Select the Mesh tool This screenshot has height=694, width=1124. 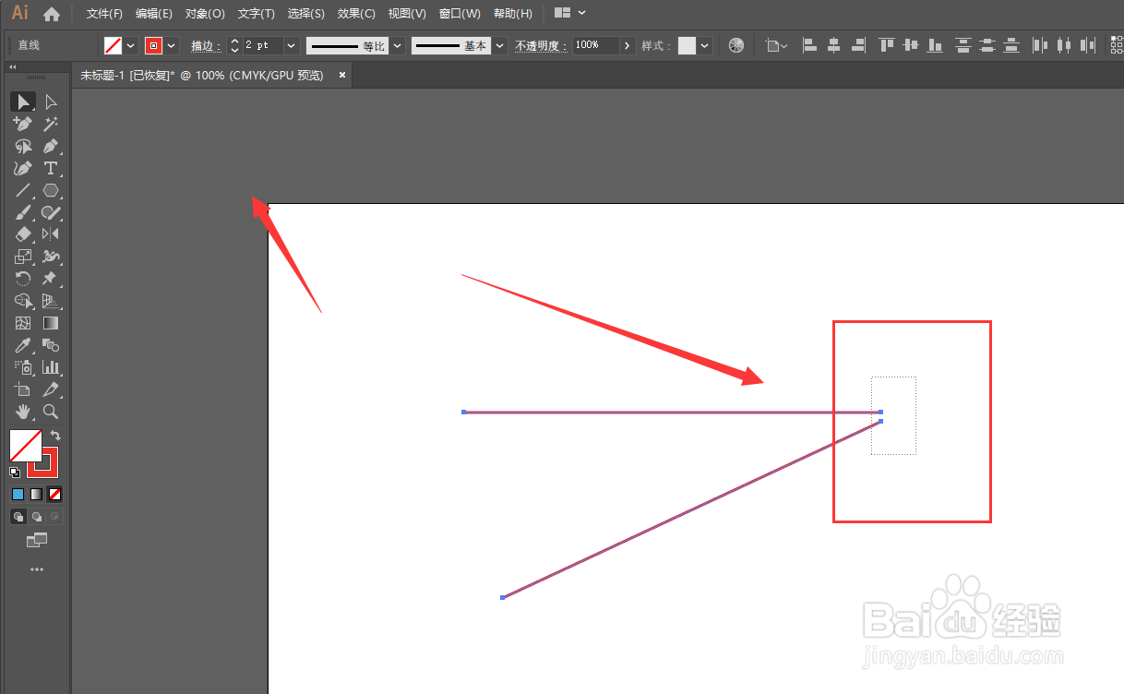(23, 323)
